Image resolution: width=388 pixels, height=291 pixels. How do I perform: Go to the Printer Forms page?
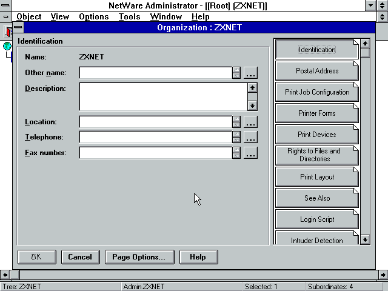coord(317,113)
